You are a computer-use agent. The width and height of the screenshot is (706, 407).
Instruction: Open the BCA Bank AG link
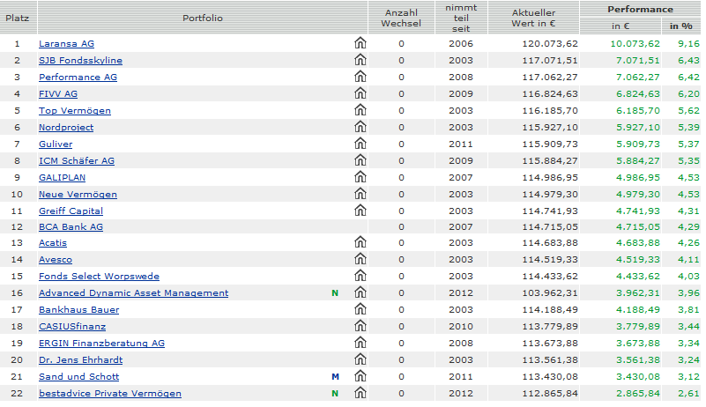point(71,226)
